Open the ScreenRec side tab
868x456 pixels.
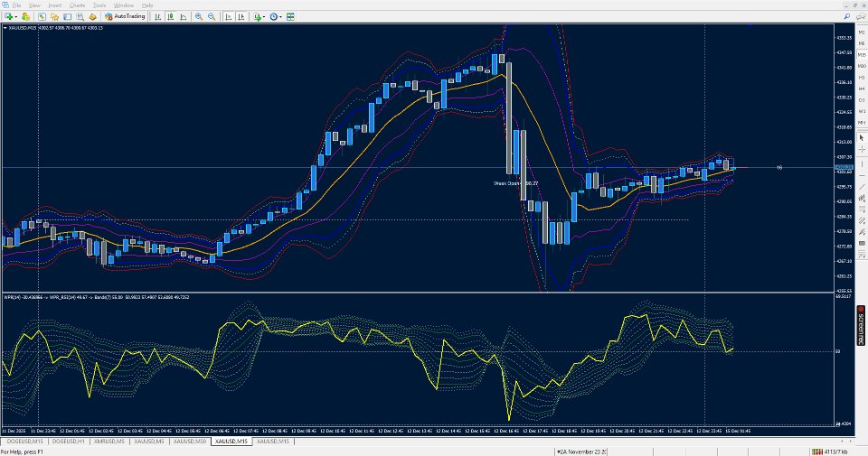tap(861, 325)
